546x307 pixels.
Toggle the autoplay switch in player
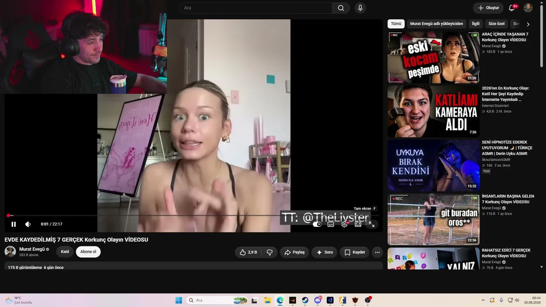317,224
